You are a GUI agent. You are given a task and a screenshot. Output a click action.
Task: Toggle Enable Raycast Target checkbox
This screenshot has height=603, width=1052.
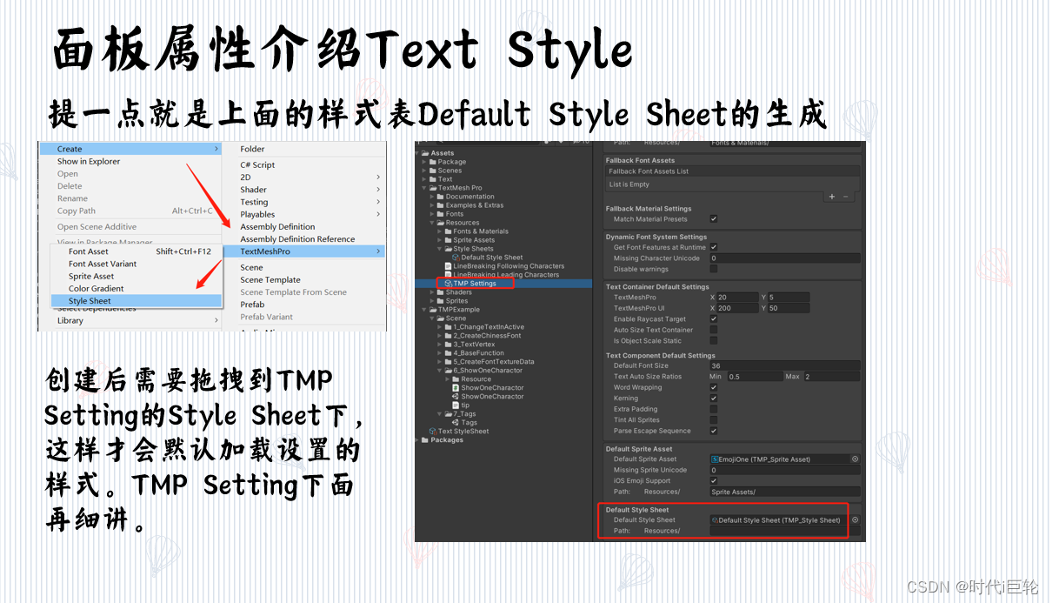714,318
